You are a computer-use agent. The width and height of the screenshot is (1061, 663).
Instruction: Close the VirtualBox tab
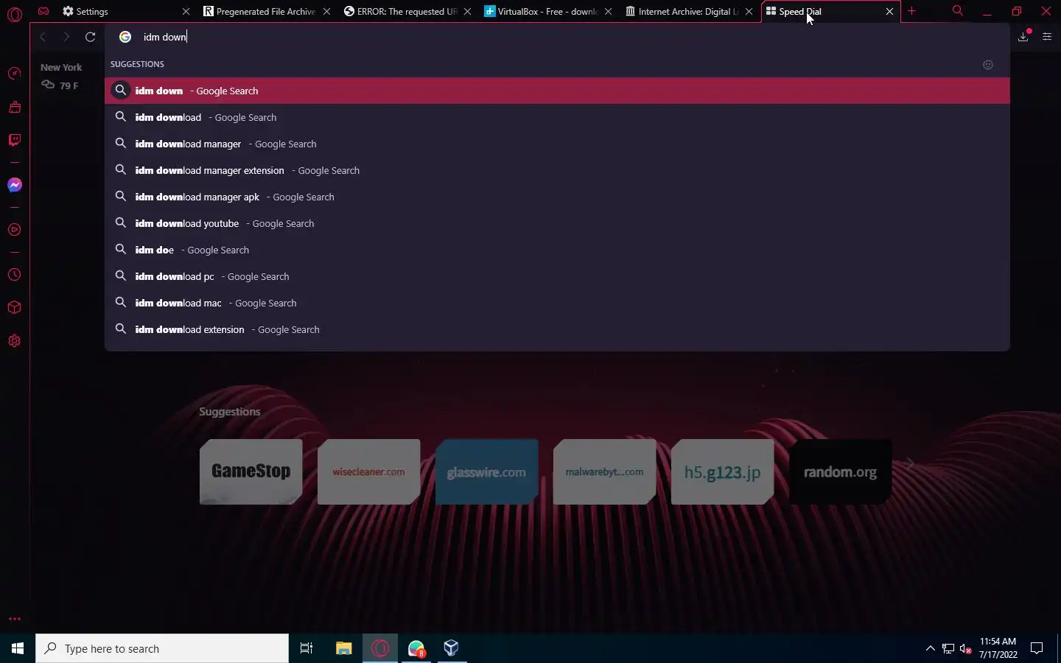click(x=608, y=11)
